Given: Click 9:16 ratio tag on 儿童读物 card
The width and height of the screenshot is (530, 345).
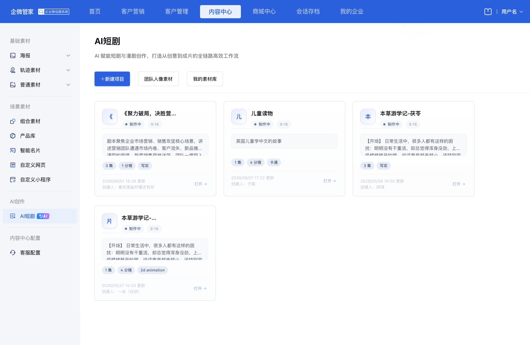Looking at the screenshot, I should [284, 124].
